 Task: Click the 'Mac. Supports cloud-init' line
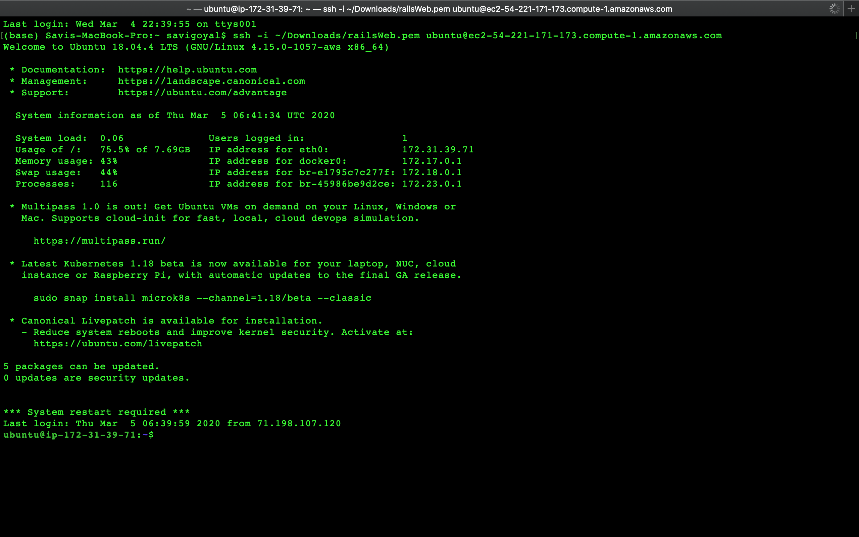tap(220, 218)
